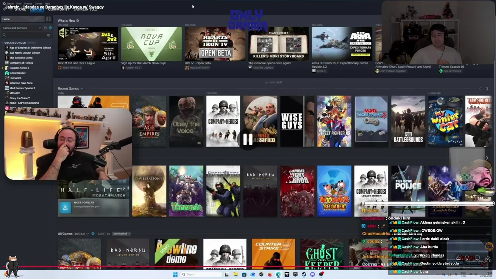
Task: Open the STORE tab
Action: (20, 9)
